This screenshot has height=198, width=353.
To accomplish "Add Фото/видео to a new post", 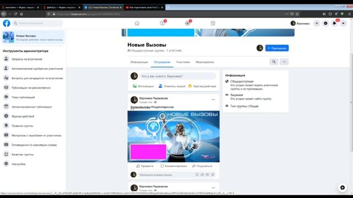I will pyautogui.click(x=143, y=86).
